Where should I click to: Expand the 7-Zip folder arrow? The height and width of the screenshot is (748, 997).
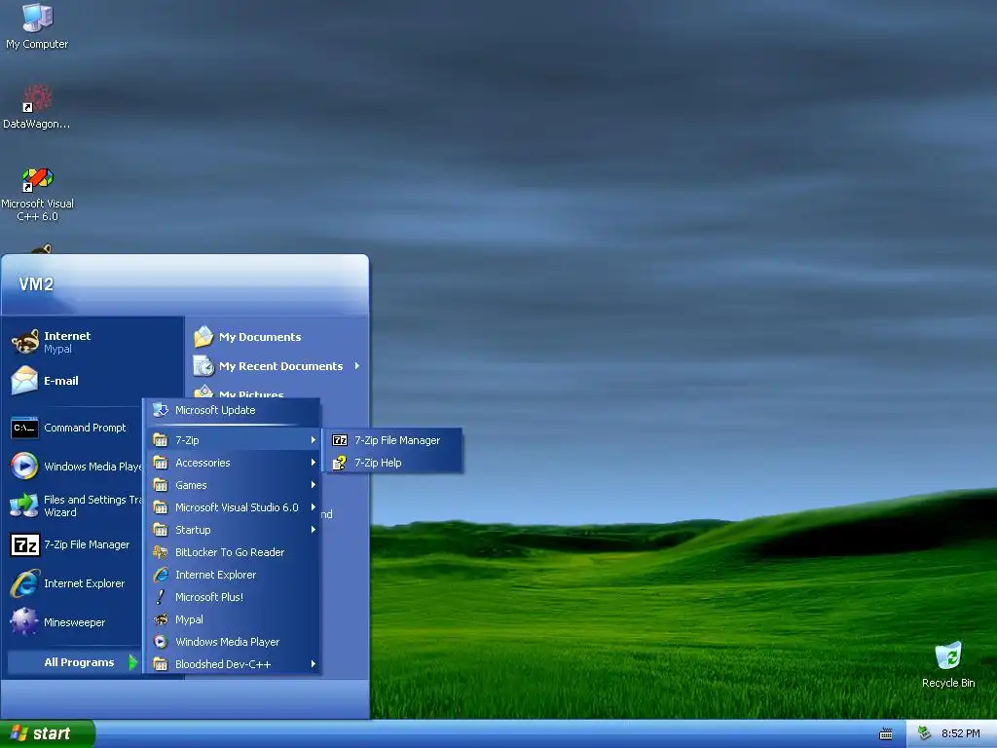(x=313, y=439)
